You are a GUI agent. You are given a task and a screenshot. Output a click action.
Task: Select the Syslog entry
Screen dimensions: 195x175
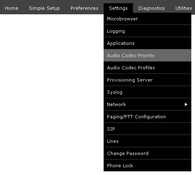[147, 92]
